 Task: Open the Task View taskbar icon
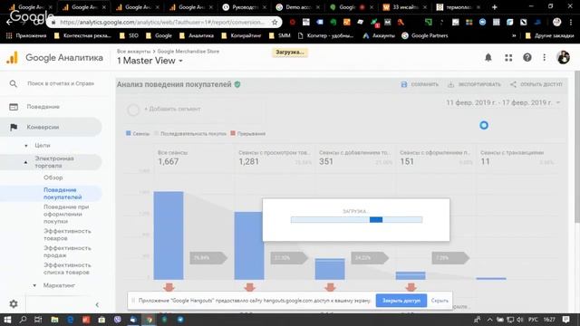[x=38, y=320]
